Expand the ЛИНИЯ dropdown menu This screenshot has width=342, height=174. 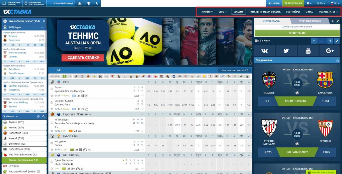[207, 12]
